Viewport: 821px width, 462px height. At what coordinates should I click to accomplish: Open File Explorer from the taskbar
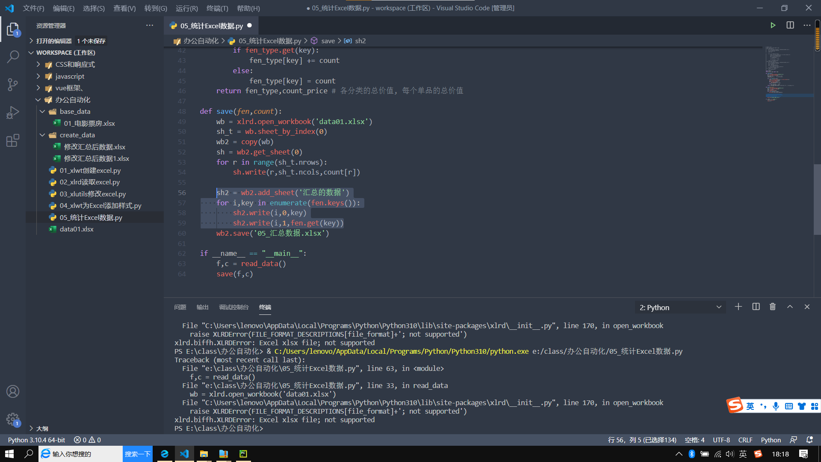[204, 454]
